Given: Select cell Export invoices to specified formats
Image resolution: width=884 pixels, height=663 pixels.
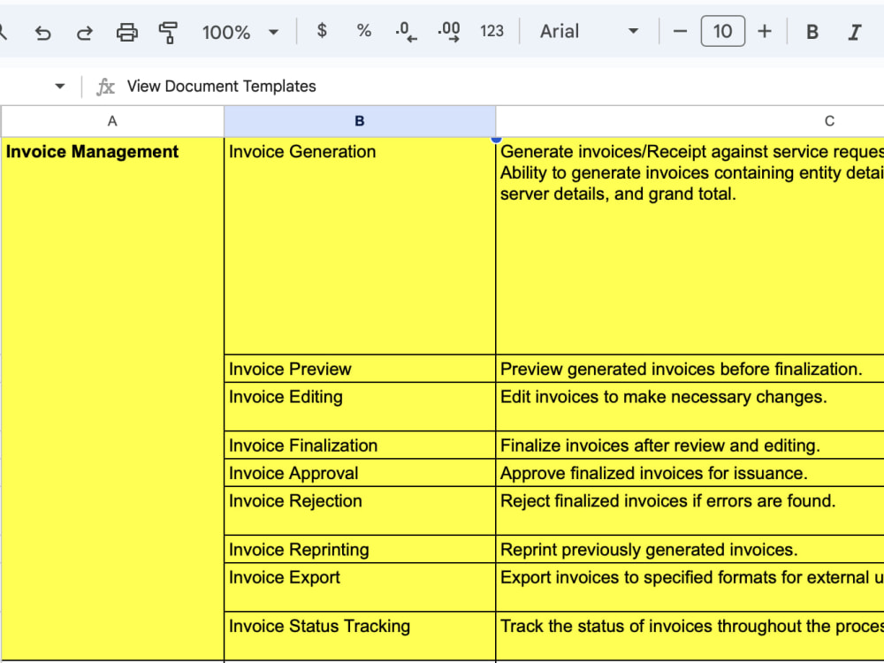Looking at the screenshot, I should [690, 587].
